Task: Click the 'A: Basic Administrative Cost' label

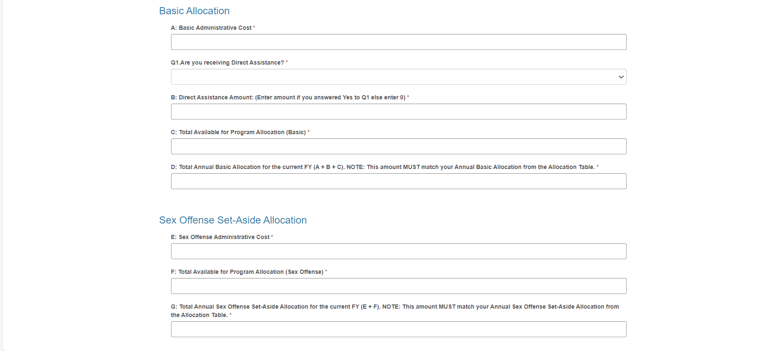Action: click(211, 28)
